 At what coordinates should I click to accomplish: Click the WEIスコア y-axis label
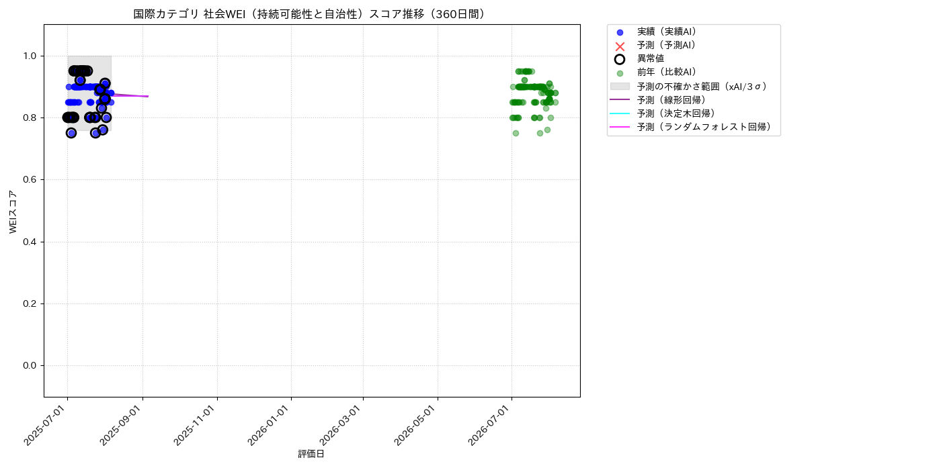click(13, 211)
